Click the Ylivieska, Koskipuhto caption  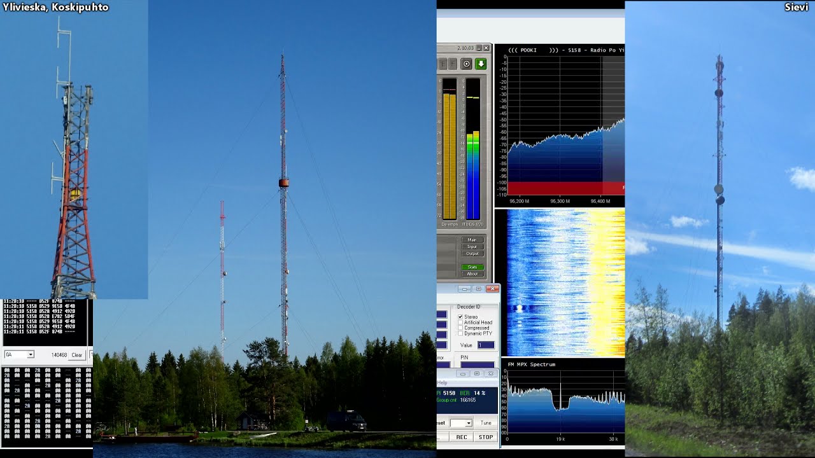[55, 8]
